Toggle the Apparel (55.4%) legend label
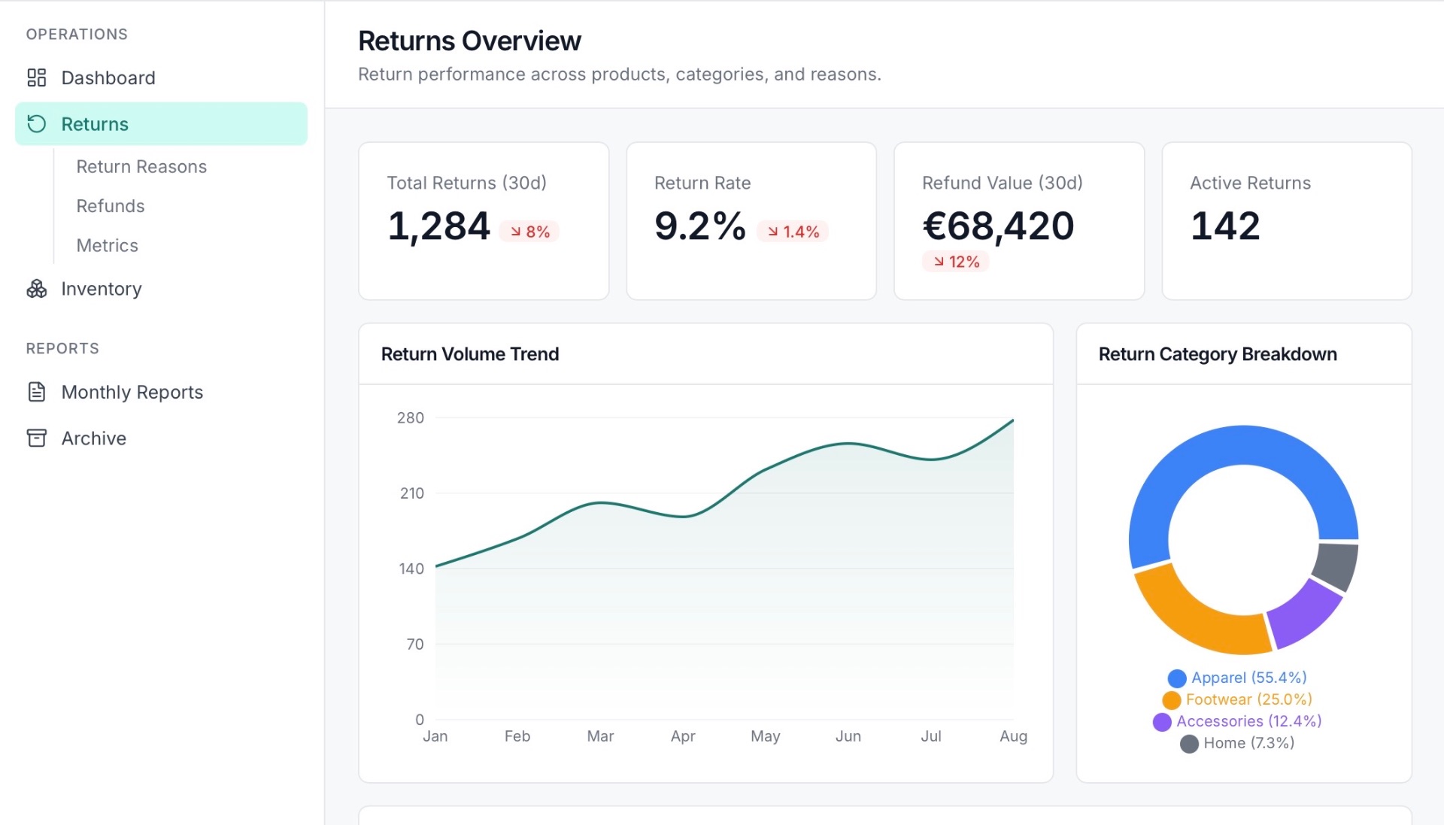This screenshot has width=1444, height=825. tap(1248, 678)
